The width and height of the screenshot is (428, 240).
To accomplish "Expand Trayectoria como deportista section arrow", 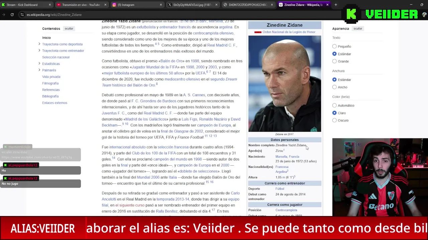I will coord(39,44).
